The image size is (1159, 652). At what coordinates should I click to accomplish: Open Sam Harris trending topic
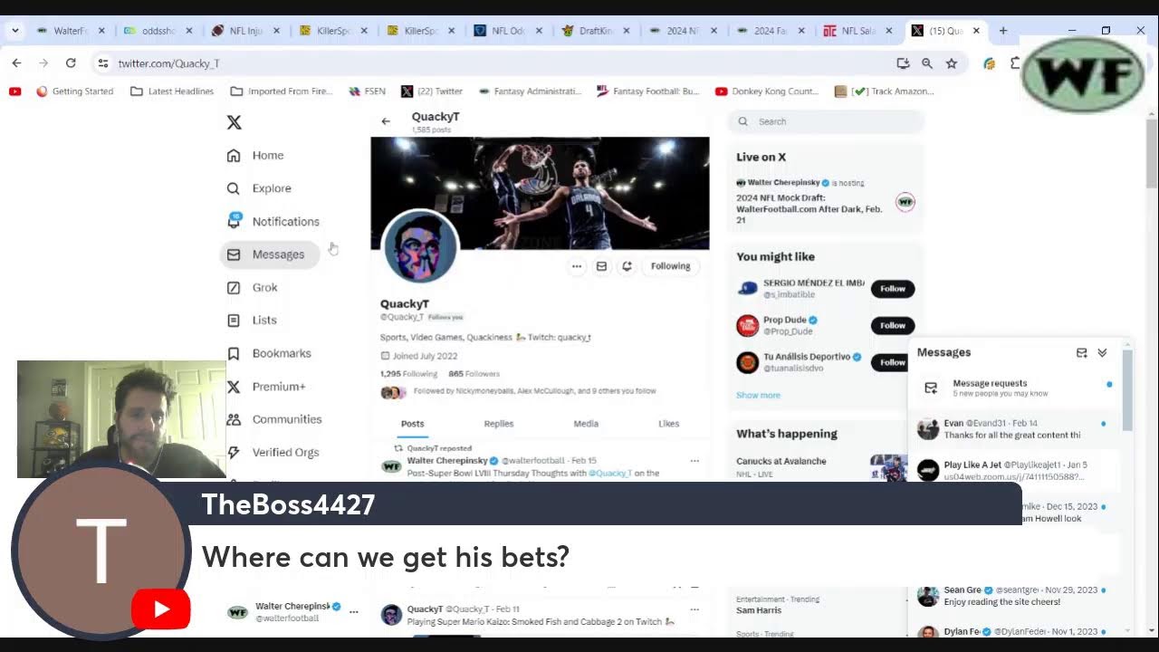pyautogui.click(x=759, y=610)
